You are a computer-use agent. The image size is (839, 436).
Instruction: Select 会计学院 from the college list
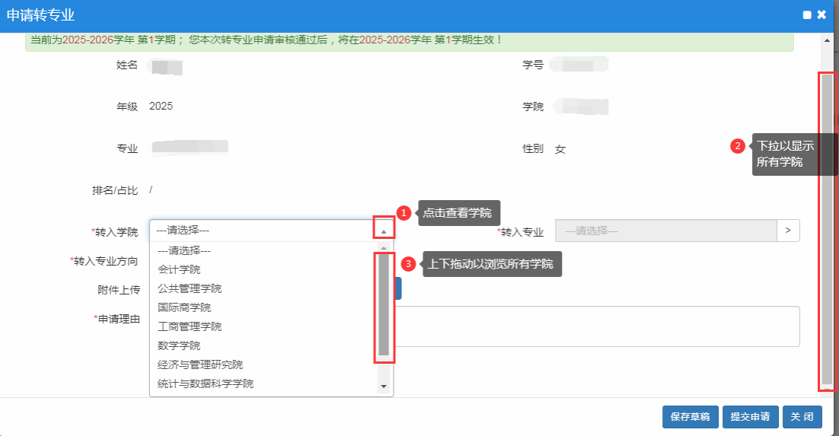[x=180, y=269]
